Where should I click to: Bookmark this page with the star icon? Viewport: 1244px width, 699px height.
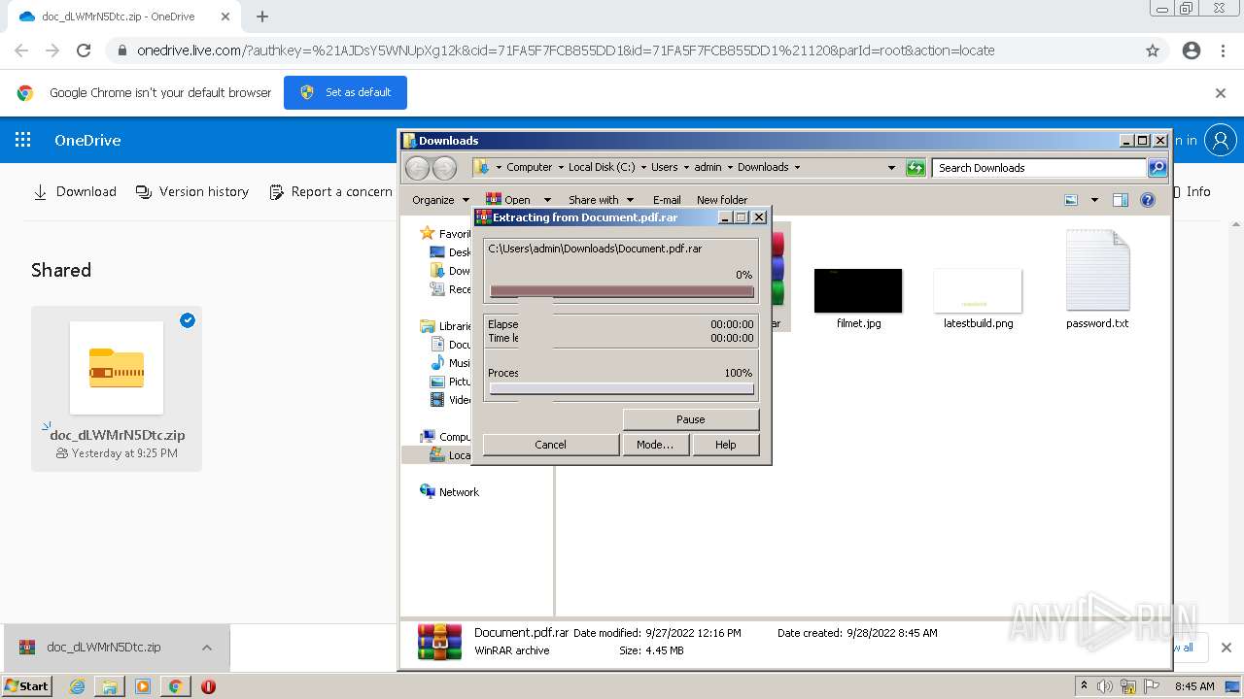(x=1153, y=50)
